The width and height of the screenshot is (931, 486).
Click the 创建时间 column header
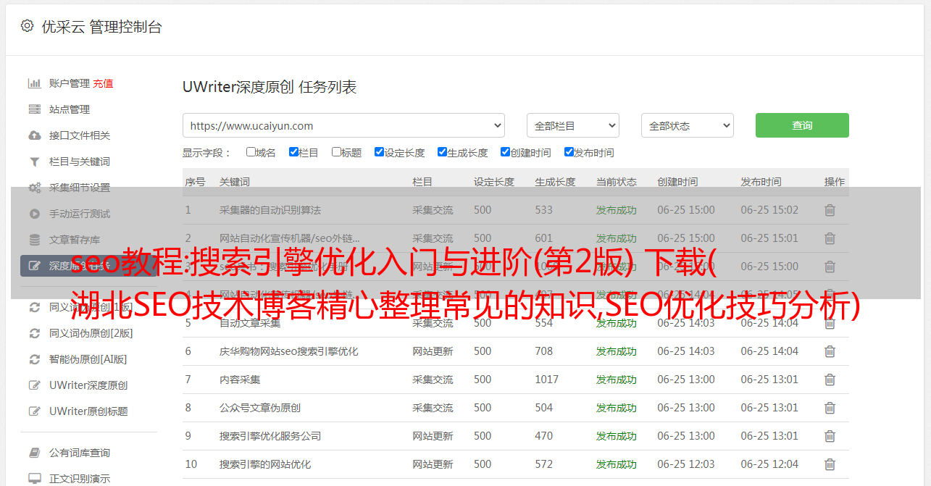(x=678, y=182)
